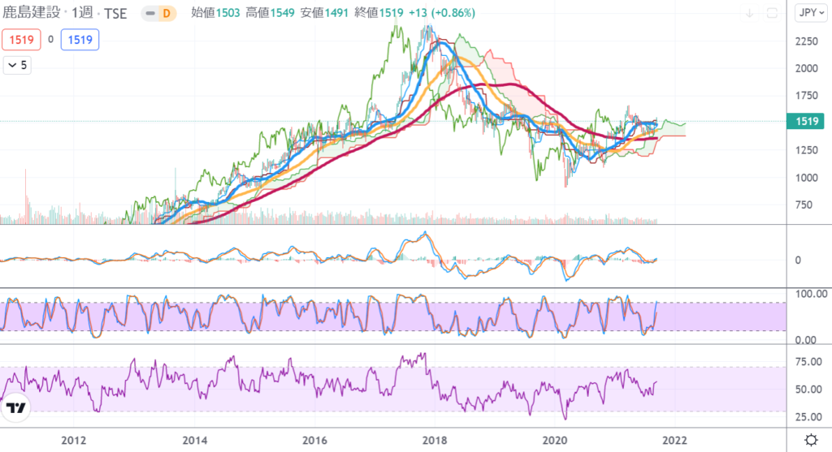The height and width of the screenshot is (452, 832).
Task: Click the MACD zero level label
Action: coord(798,260)
